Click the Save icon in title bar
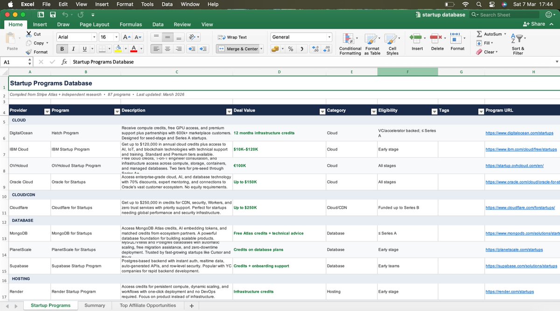Screen dimensions: 560x311 pos(53,15)
